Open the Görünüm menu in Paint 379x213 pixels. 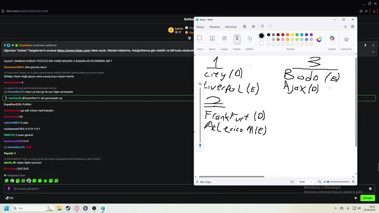coord(231,27)
